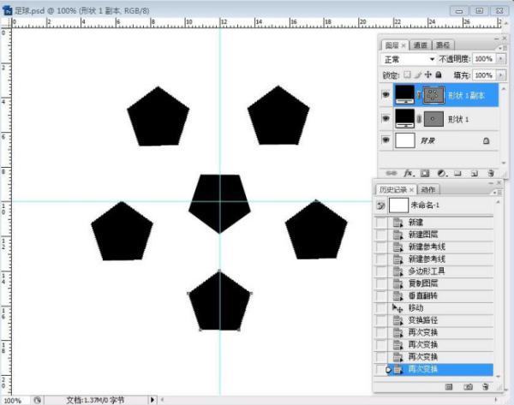Viewport: 514px width, 405px height.
Task: Add a layer mask from Layers panel
Action: tap(424, 172)
